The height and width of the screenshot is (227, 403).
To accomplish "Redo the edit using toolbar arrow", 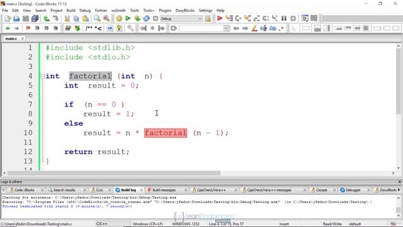I will (x=55, y=18).
